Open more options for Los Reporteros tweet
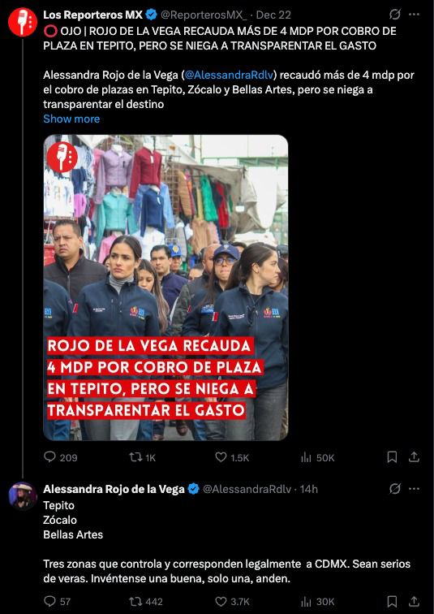Image resolution: width=434 pixels, height=614 pixels. coord(414,15)
